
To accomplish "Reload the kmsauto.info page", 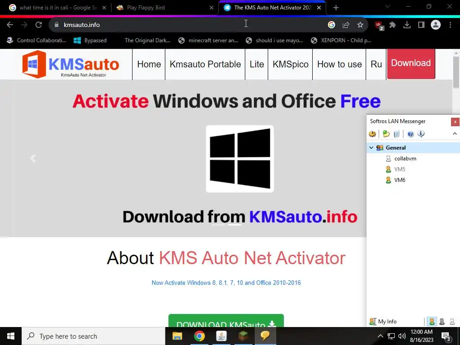I will [39, 25].
